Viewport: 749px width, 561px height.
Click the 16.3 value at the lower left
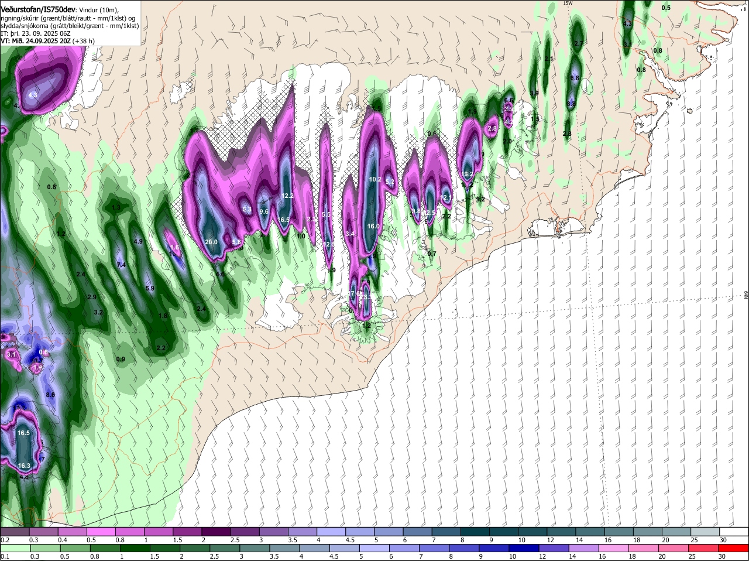pos(24,466)
